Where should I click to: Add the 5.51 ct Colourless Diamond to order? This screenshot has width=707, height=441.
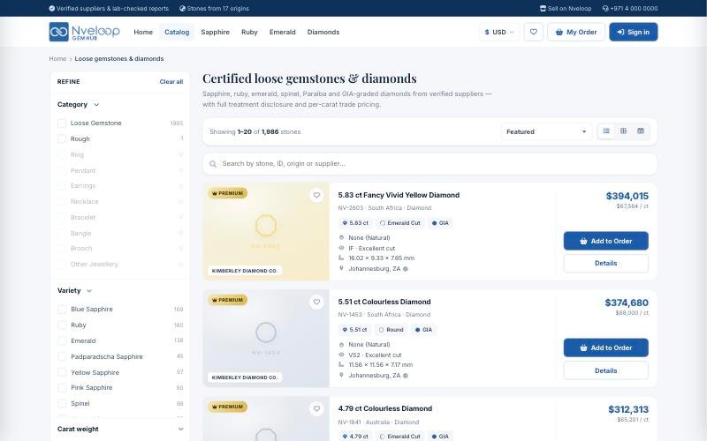(x=605, y=348)
